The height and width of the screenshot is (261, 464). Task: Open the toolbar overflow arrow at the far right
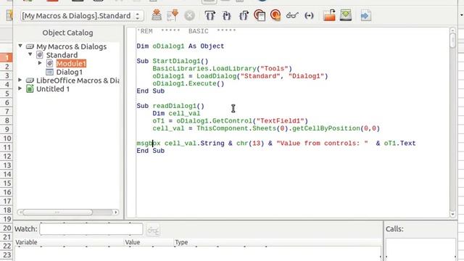461,15
